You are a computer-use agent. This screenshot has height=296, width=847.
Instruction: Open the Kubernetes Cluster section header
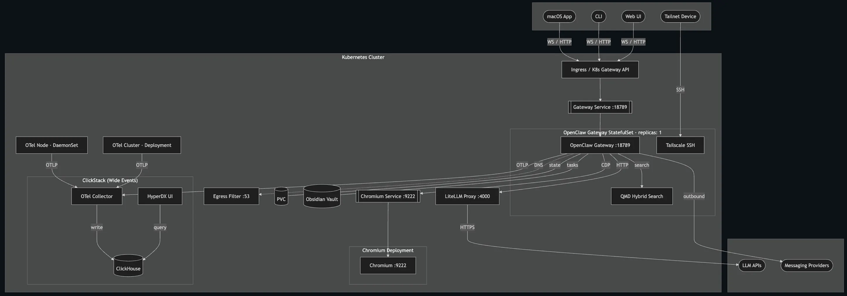click(363, 57)
